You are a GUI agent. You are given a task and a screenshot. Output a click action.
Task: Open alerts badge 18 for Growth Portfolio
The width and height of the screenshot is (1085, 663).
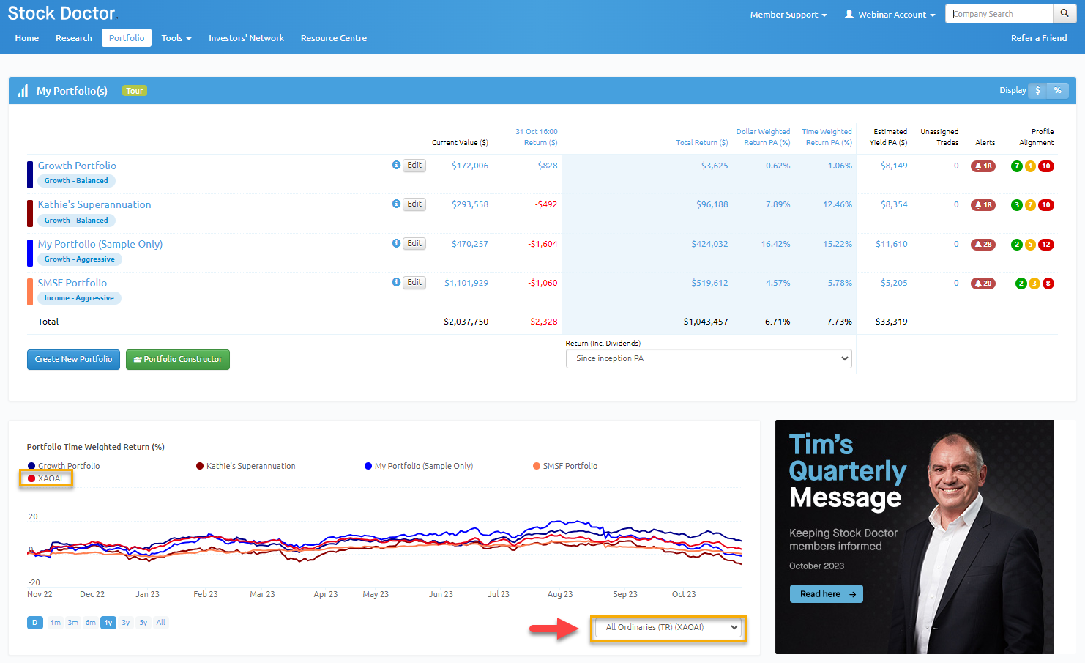click(x=983, y=166)
